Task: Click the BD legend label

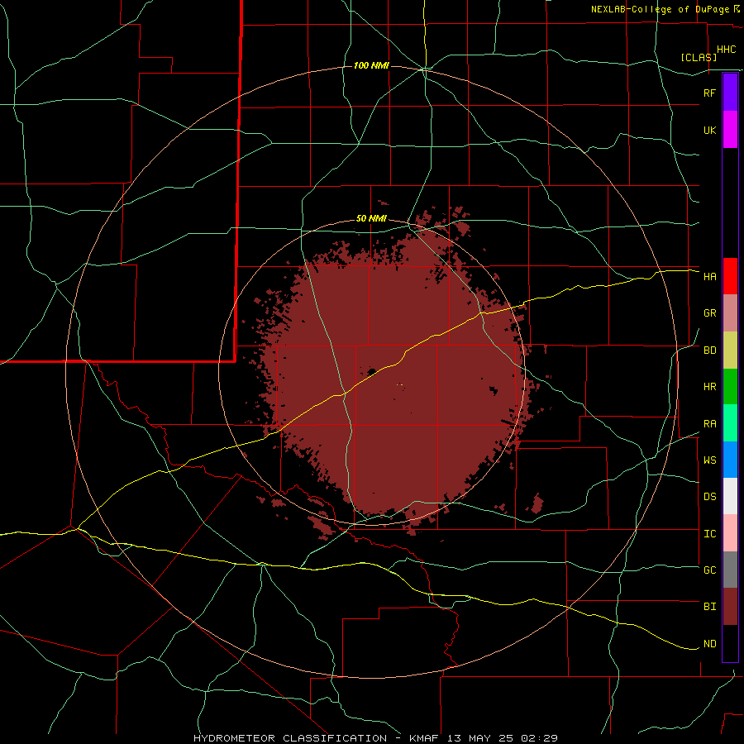Action: coord(709,351)
